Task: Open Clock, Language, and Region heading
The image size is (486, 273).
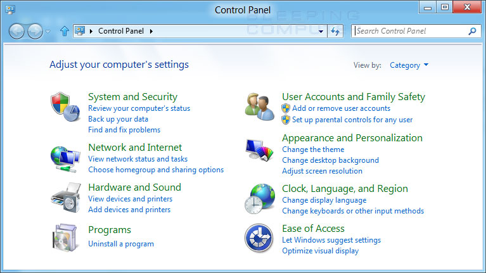Action: [345, 188]
